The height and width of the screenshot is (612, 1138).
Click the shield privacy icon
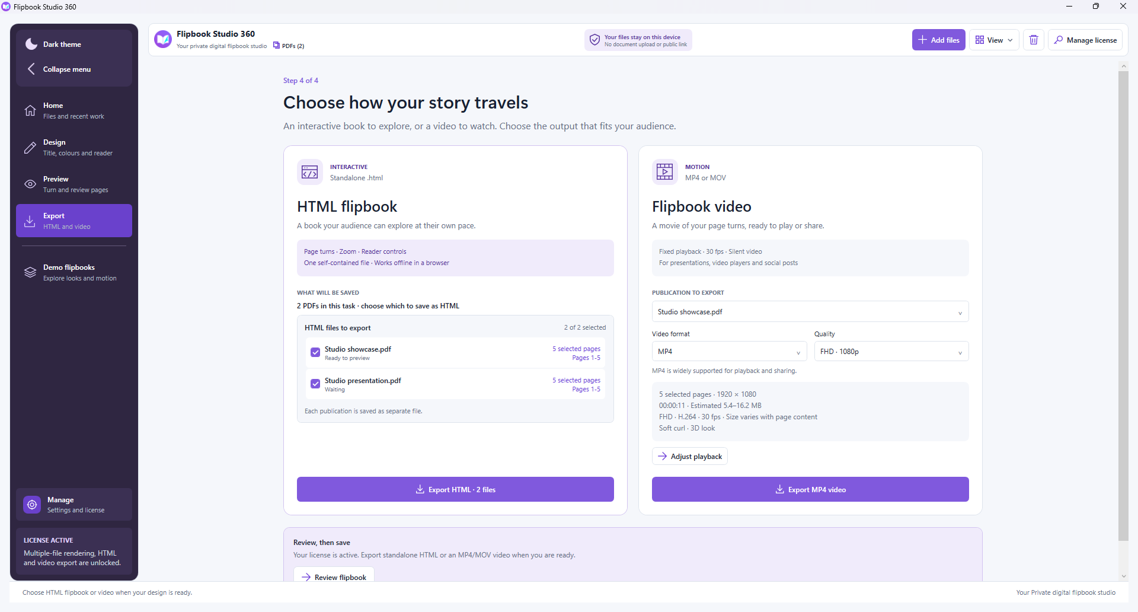(x=594, y=40)
